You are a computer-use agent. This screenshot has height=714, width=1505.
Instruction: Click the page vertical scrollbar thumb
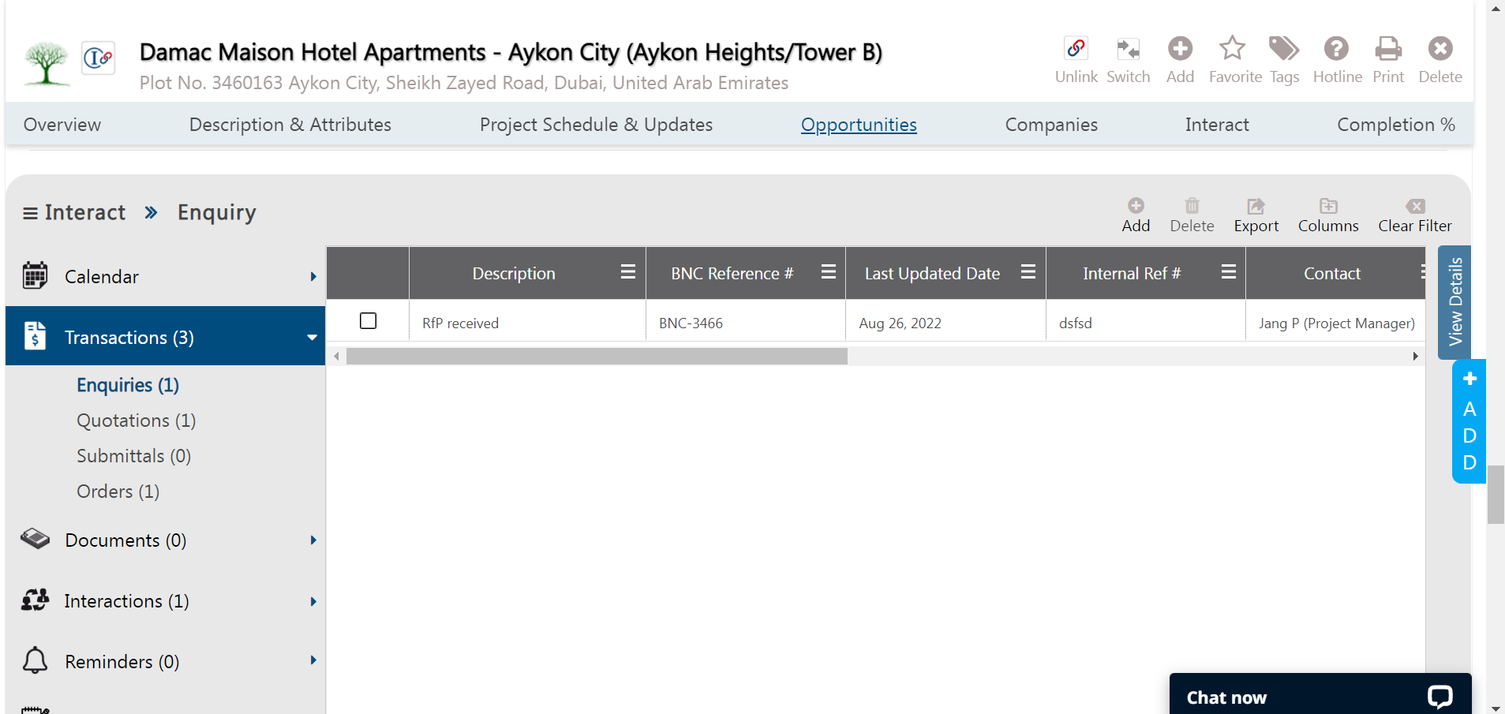click(1496, 495)
